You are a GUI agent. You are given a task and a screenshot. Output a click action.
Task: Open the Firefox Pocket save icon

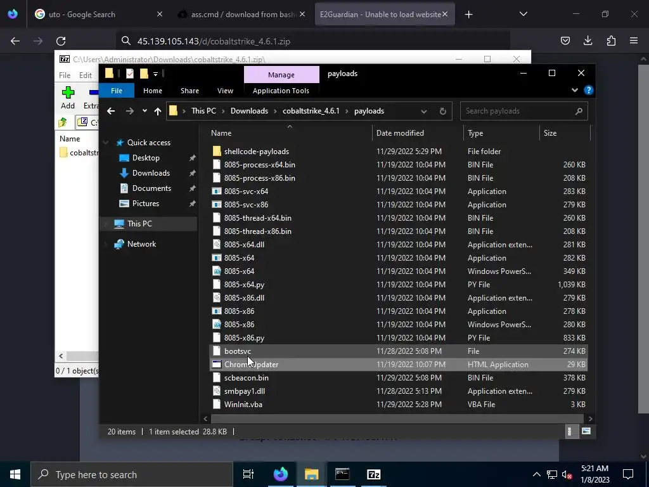pyautogui.click(x=565, y=41)
